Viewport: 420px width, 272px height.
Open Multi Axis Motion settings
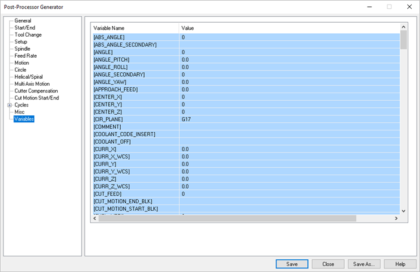pos(32,84)
